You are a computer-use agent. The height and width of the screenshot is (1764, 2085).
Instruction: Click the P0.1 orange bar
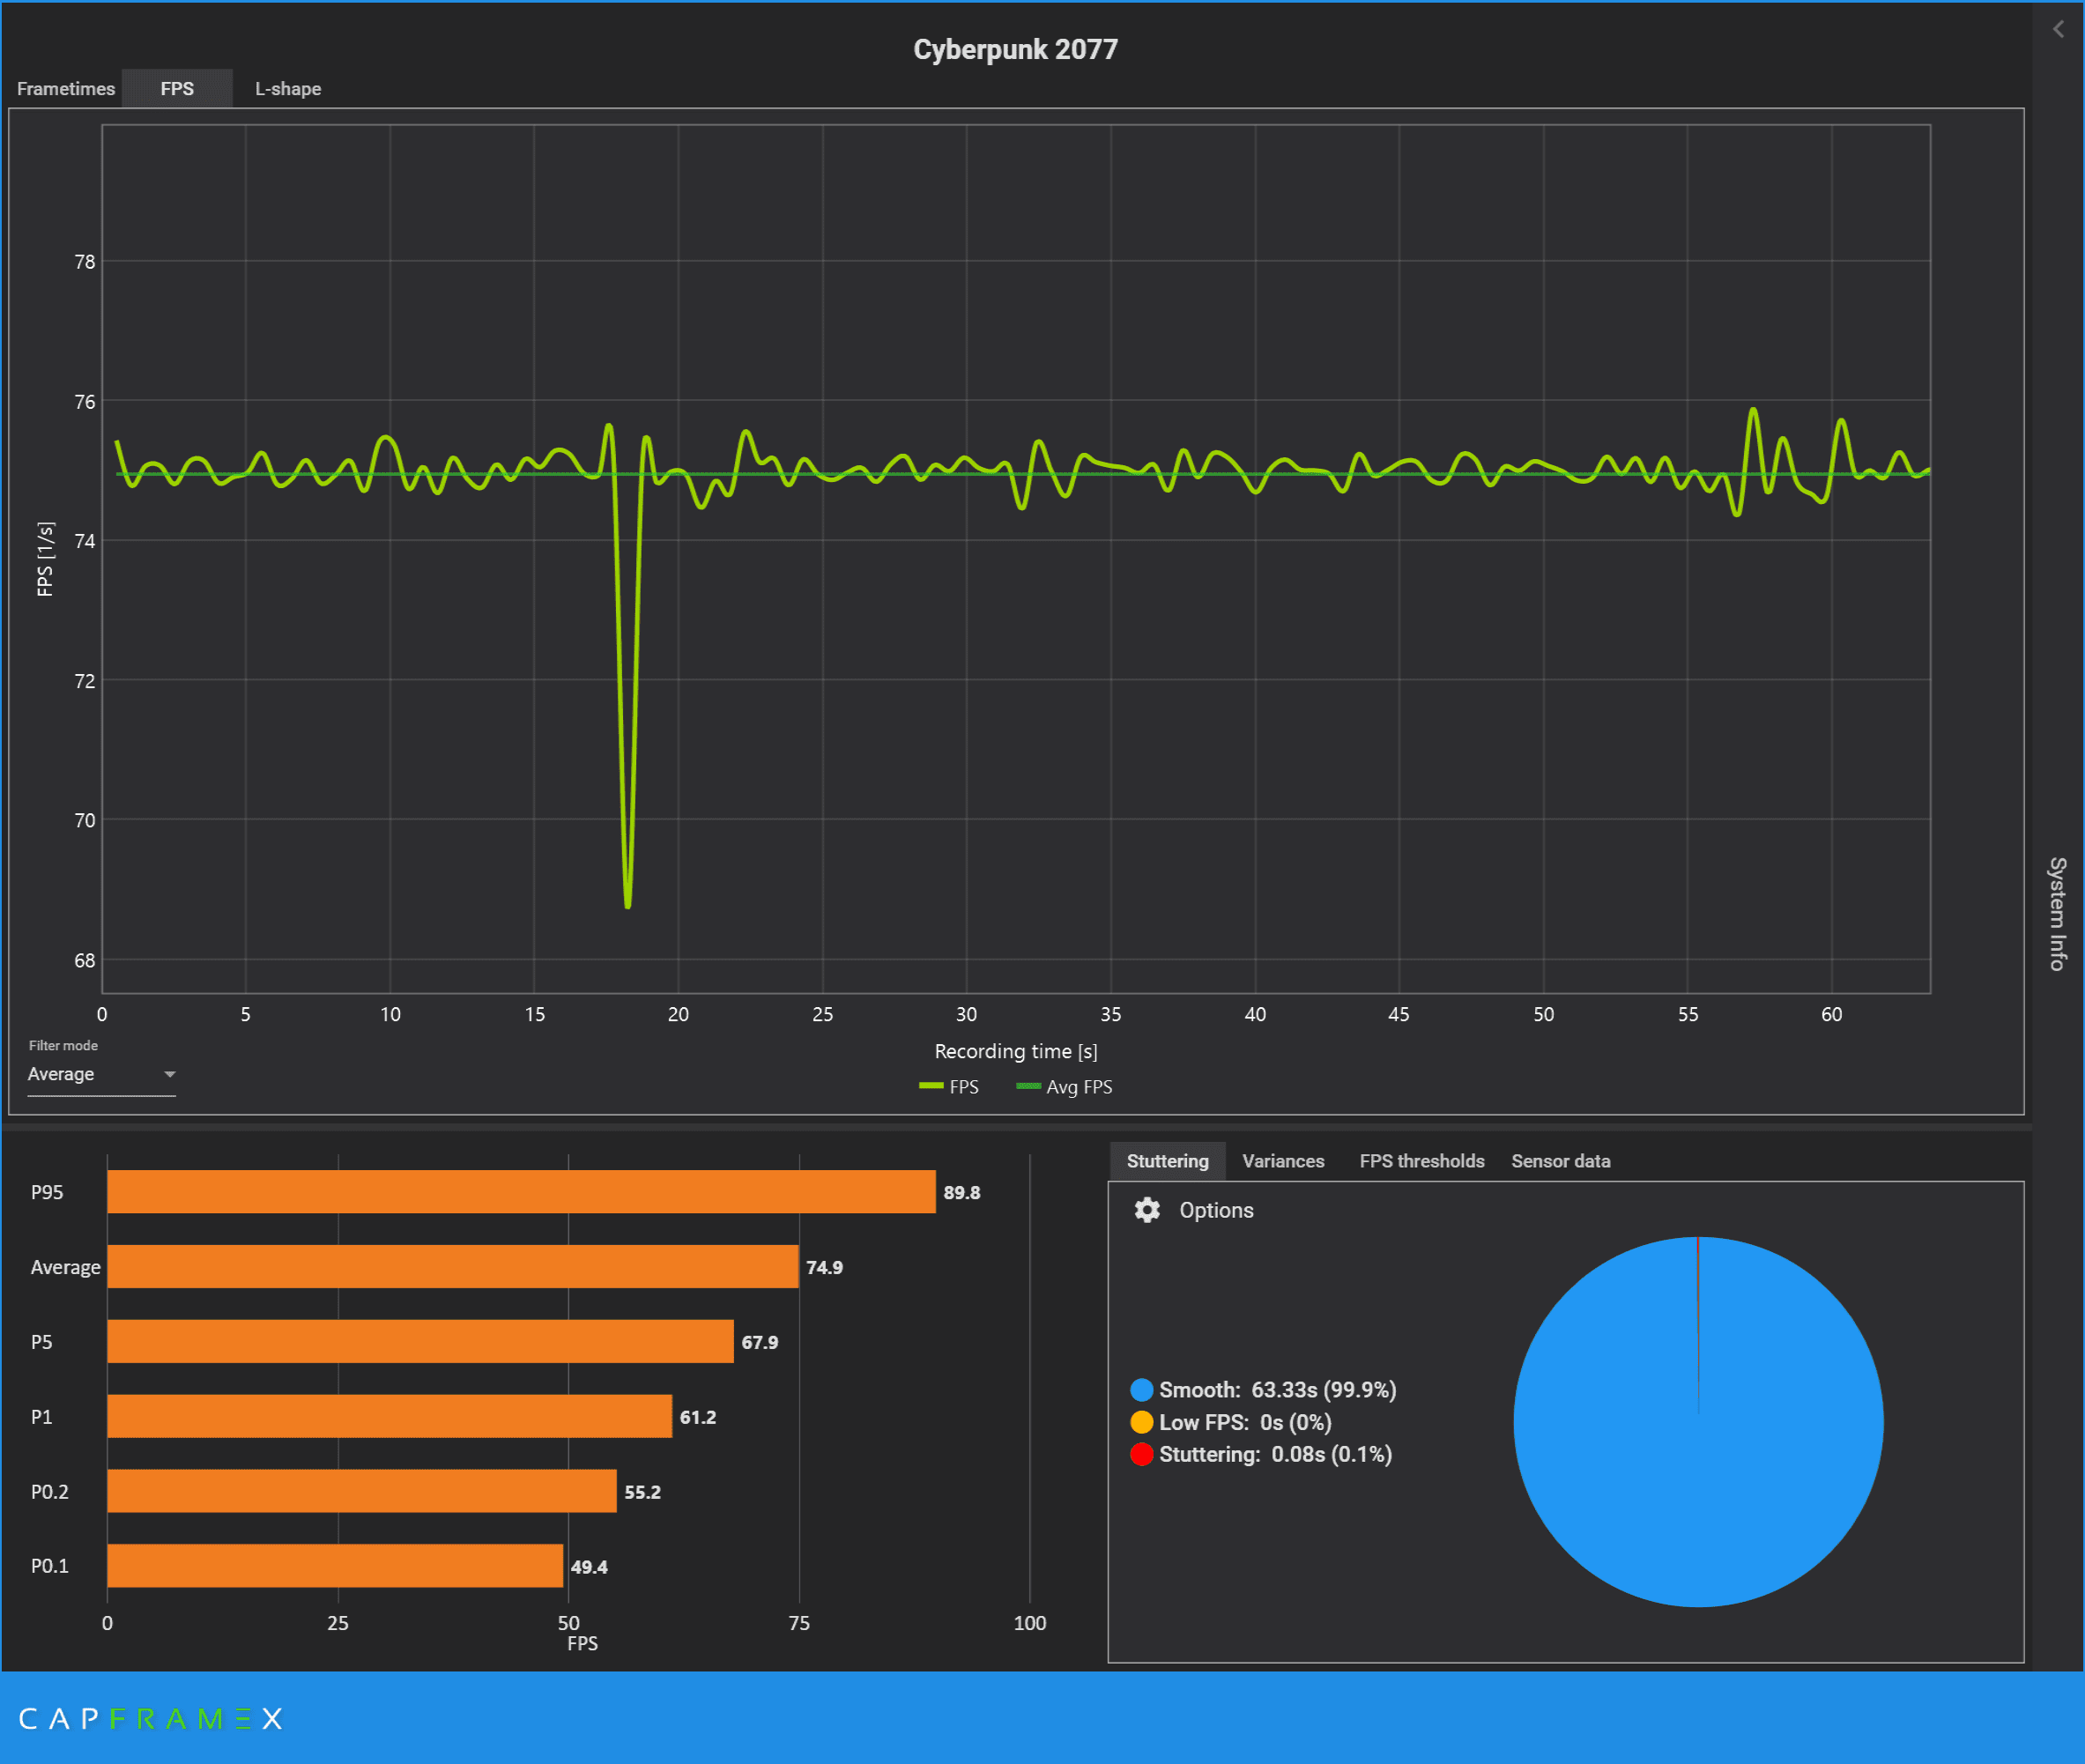335,1566
